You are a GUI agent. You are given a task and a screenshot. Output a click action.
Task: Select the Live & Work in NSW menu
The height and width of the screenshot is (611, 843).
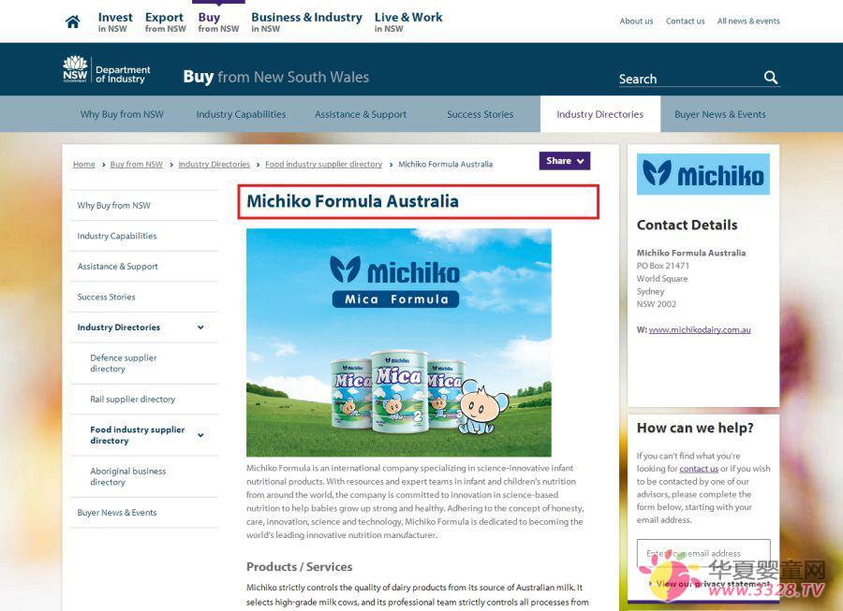pos(407,21)
